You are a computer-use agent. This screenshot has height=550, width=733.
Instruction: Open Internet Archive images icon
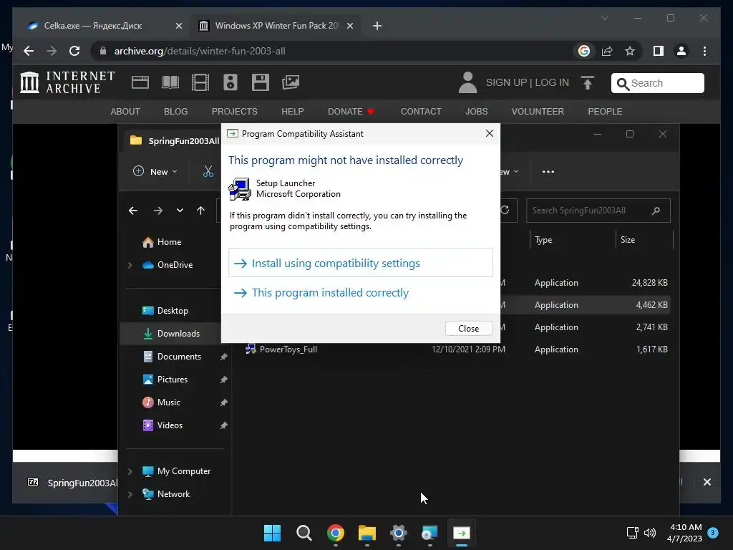click(x=291, y=82)
